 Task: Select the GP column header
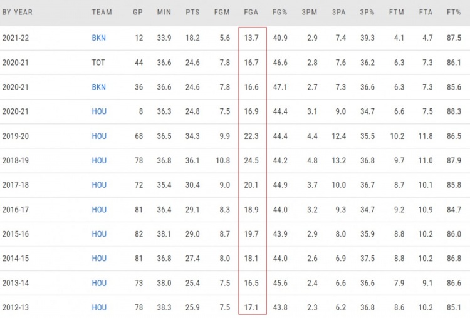(x=138, y=13)
